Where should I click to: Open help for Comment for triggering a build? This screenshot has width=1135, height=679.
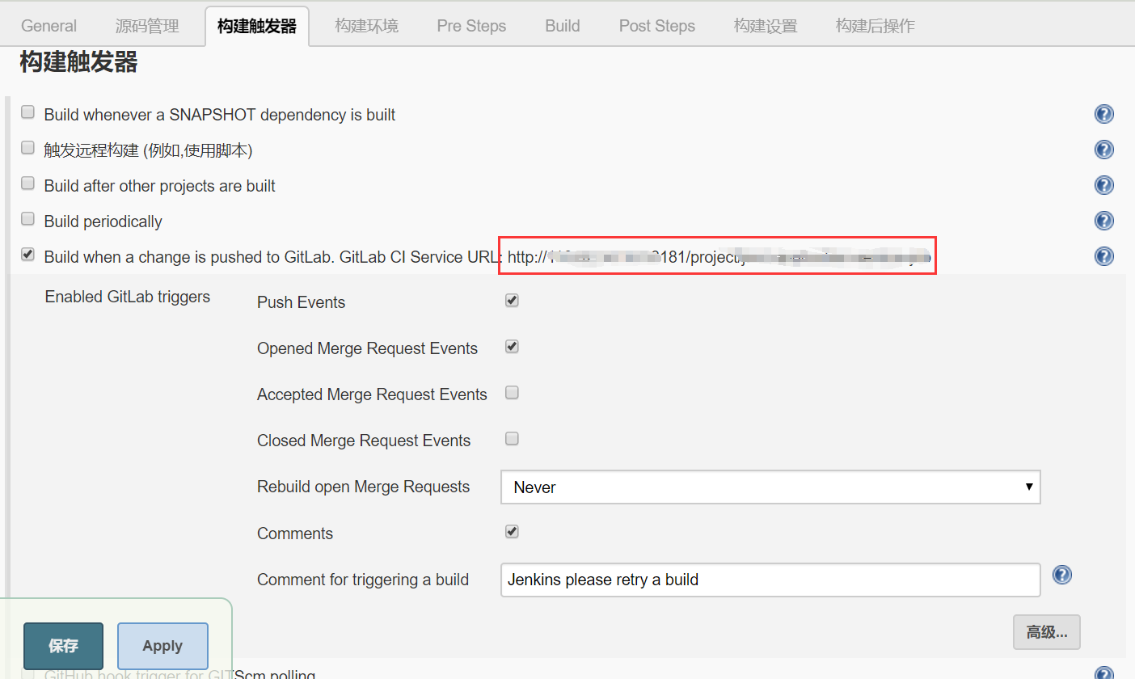pos(1062,575)
